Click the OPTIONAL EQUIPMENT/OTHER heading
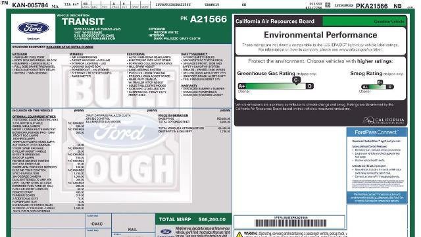 click(x=34, y=117)
